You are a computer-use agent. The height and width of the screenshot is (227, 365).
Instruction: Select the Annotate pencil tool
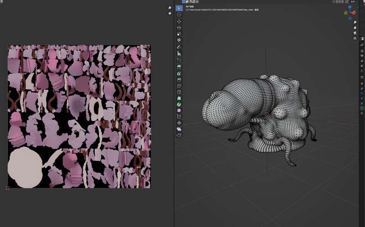click(x=179, y=47)
